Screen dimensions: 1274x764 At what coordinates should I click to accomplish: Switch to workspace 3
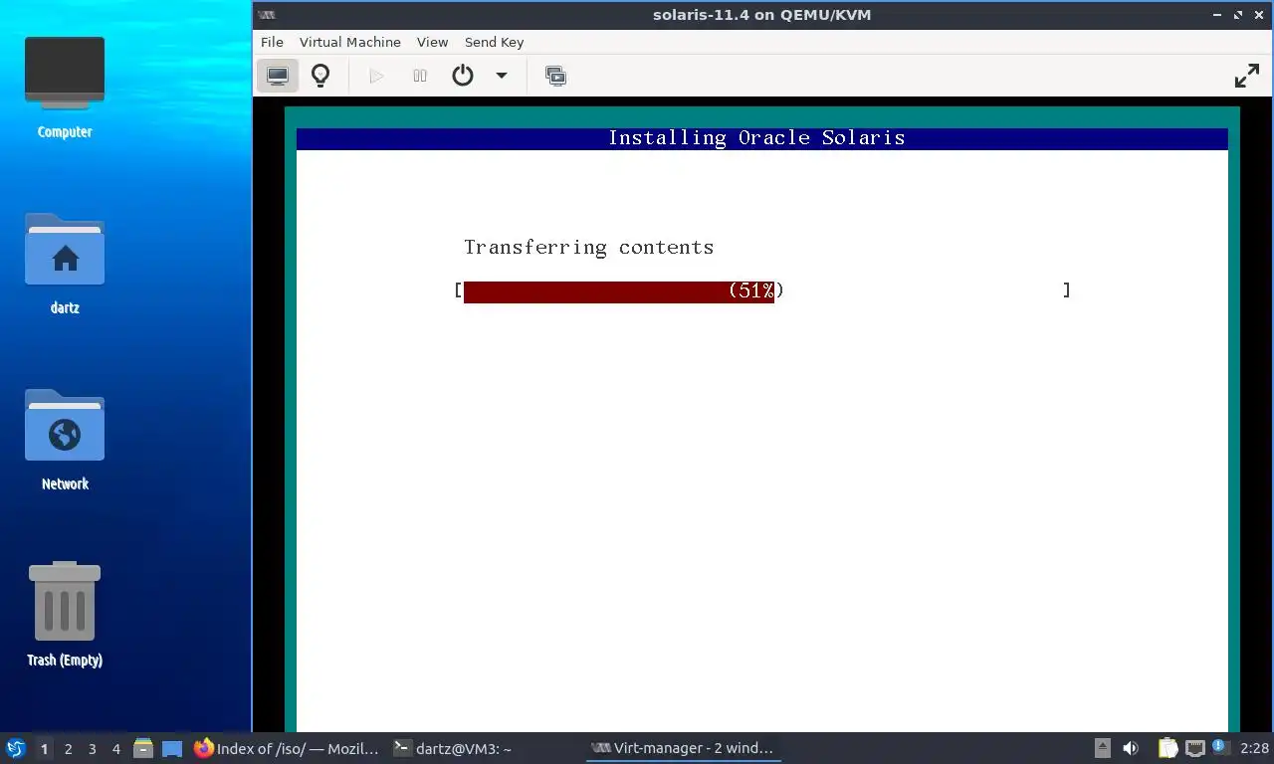pyautogui.click(x=93, y=749)
